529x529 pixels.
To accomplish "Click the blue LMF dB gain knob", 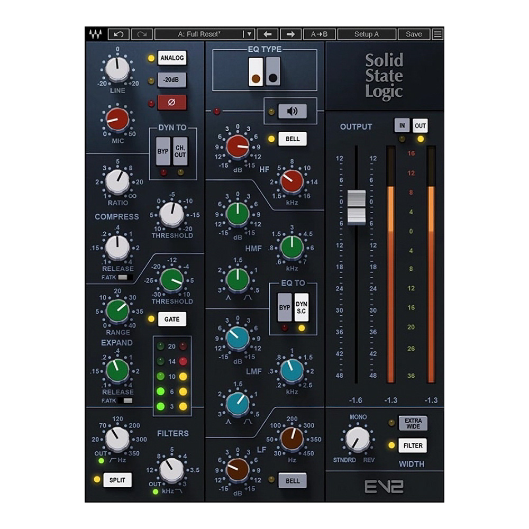I will pyautogui.click(x=238, y=338).
